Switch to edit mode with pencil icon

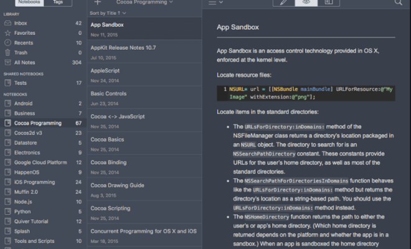tap(284, 2)
